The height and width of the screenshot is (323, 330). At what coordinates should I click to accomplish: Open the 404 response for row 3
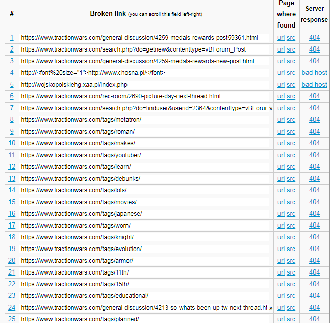(314, 61)
